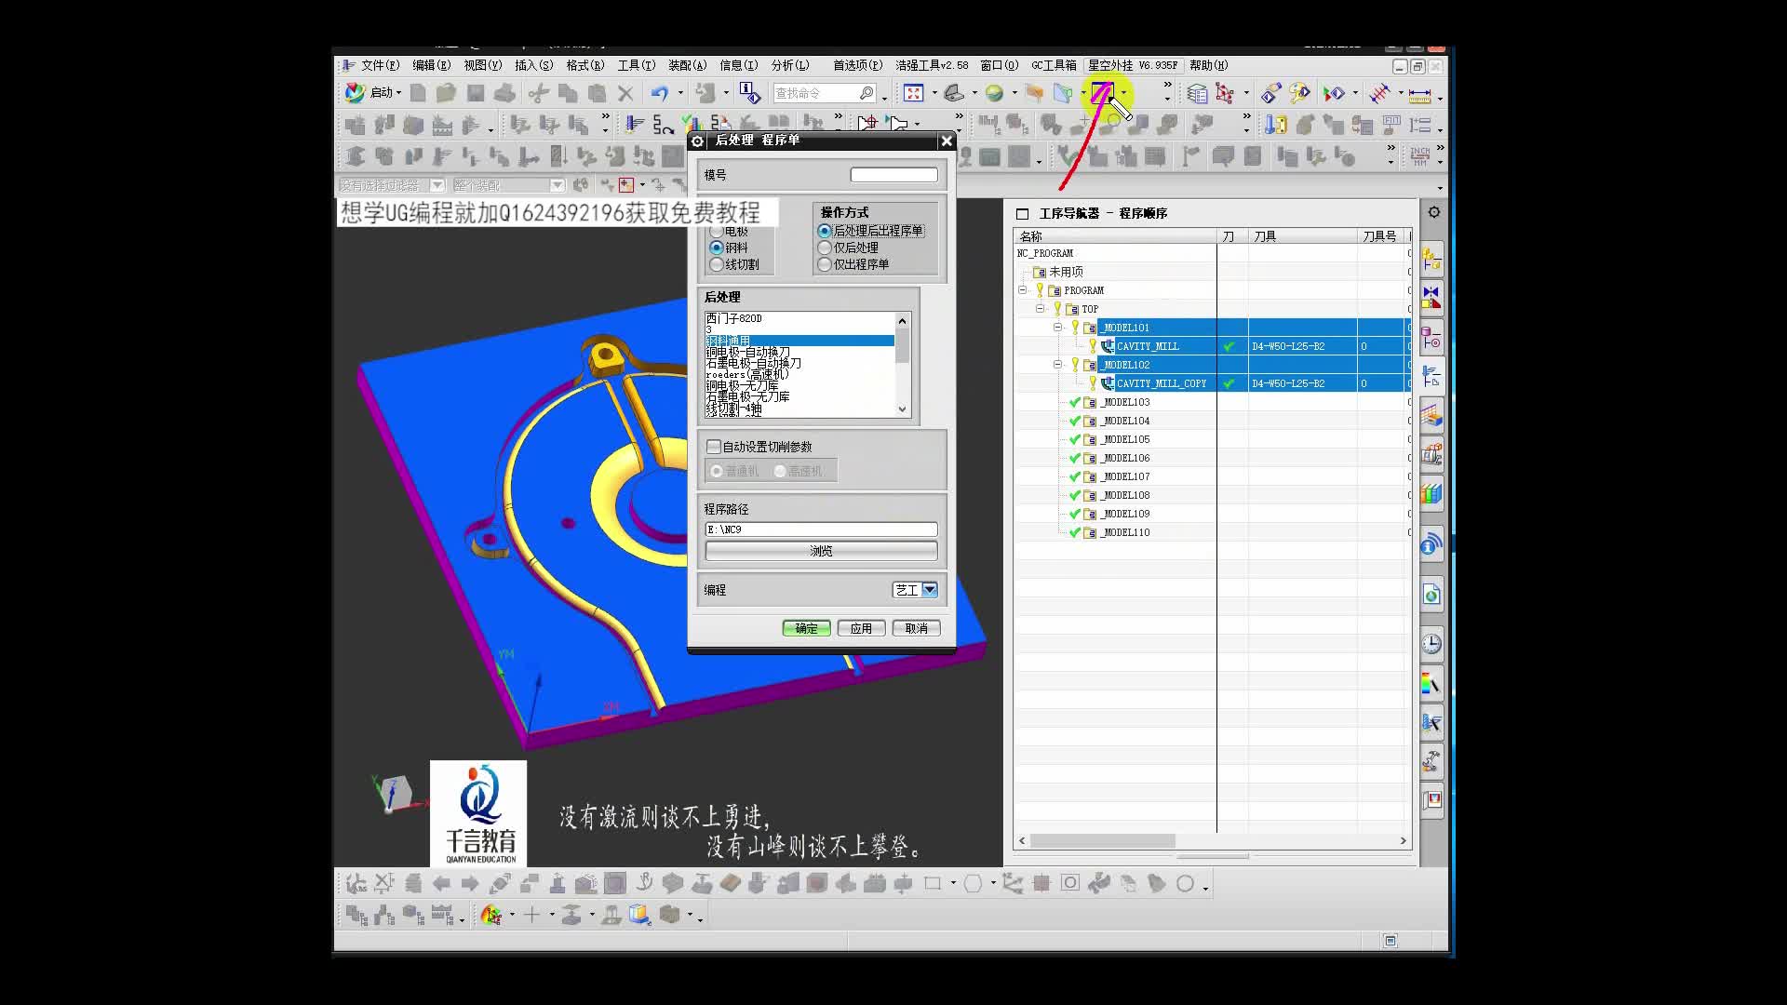The image size is (1787, 1005).
Task: Click the 浏览 browse button
Action: tap(821, 551)
